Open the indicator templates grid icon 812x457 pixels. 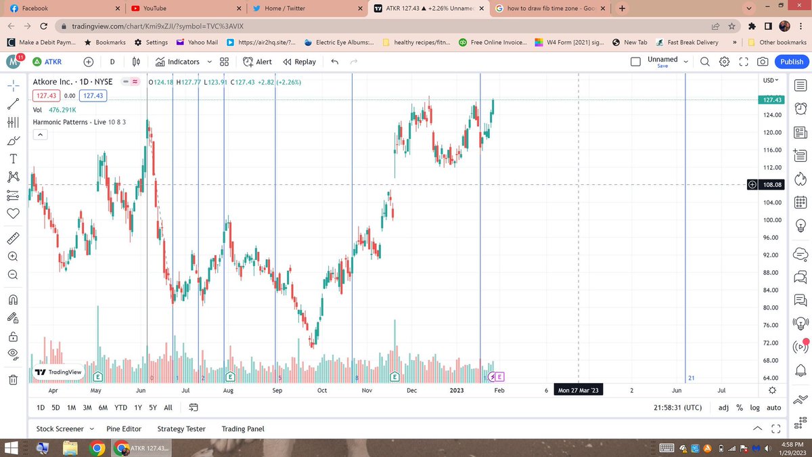(225, 62)
